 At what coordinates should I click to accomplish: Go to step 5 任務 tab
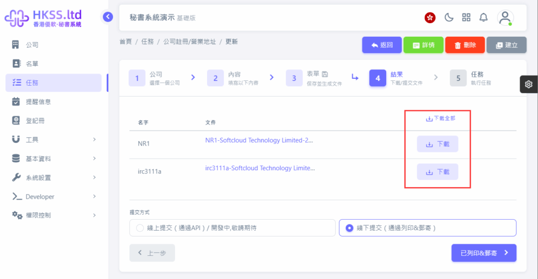click(471, 78)
